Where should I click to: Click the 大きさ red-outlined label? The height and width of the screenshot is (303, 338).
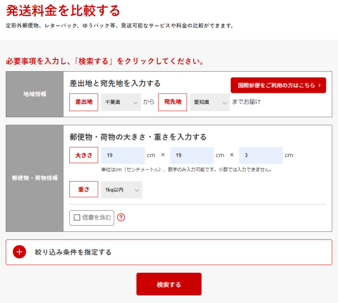pyautogui.click(x=83, y=155)
